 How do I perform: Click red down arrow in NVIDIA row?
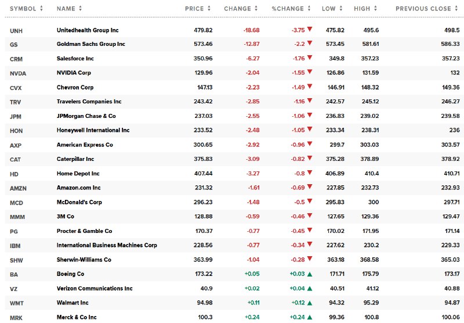pyautogui.click(x=310, y=71)
